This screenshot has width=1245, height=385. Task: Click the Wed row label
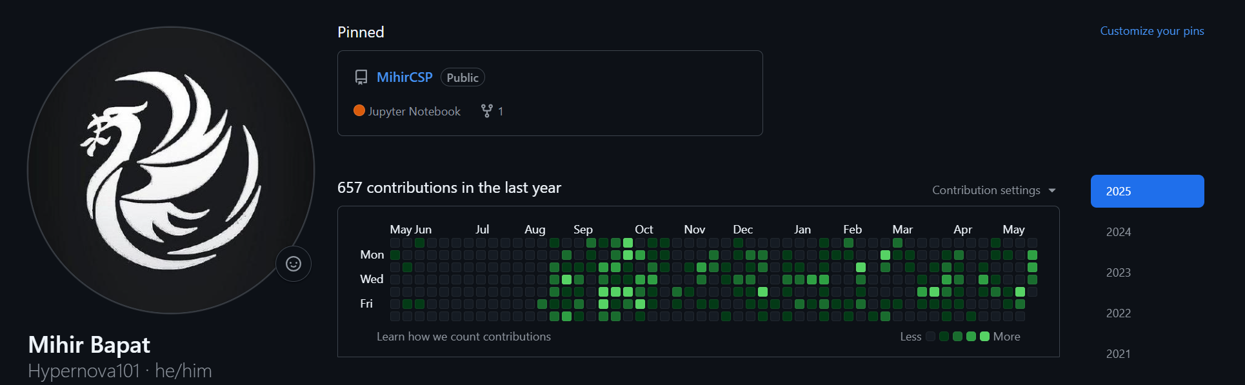pyautogui.click(x=372, y=279)
